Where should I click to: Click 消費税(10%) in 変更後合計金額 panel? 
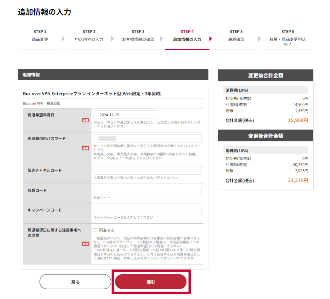click(237, 151)
